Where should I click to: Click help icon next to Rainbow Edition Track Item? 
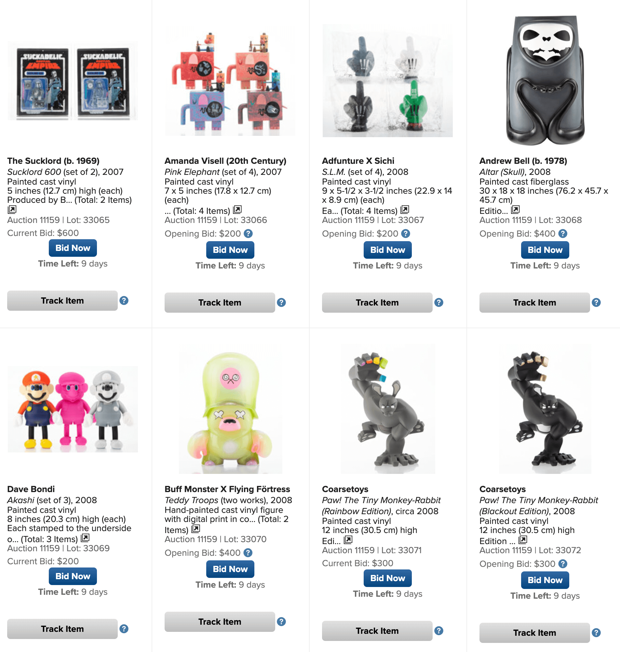click(439, 631)
